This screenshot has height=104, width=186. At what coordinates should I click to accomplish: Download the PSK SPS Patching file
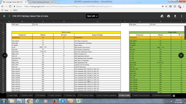(175, 16)
